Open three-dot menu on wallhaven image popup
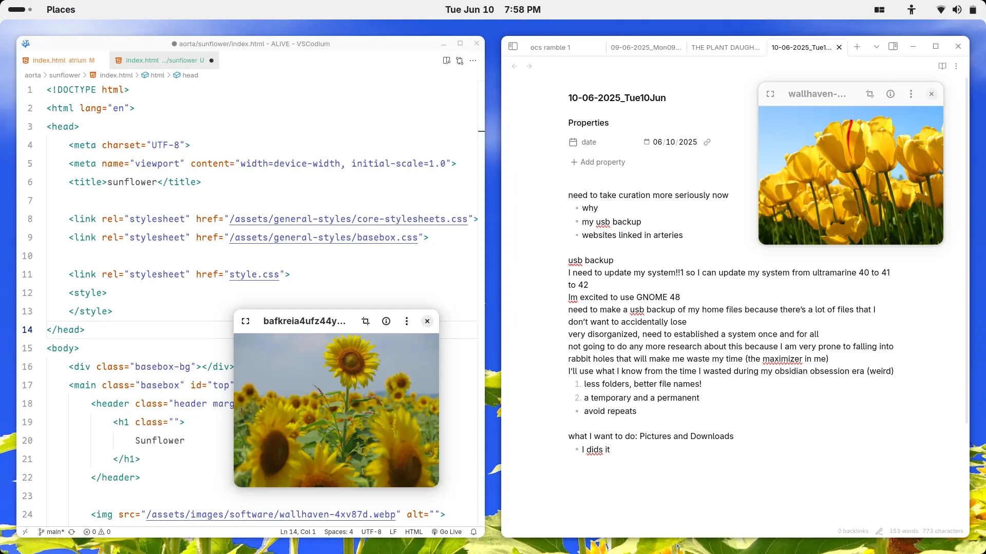The image size is (986, 554). click(911, 94)
